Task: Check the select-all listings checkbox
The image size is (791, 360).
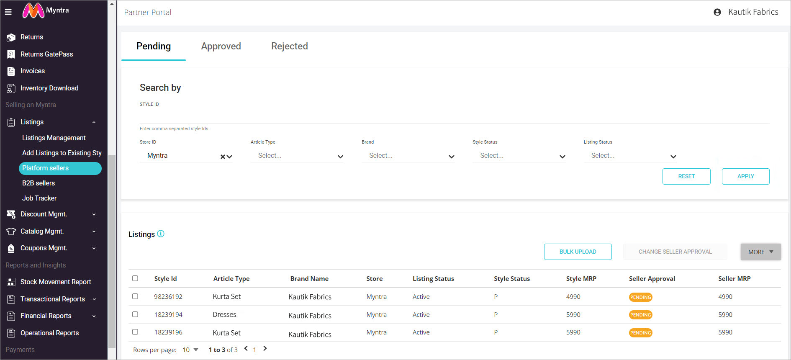Action: pyautogui.click(x=135, y=278)
